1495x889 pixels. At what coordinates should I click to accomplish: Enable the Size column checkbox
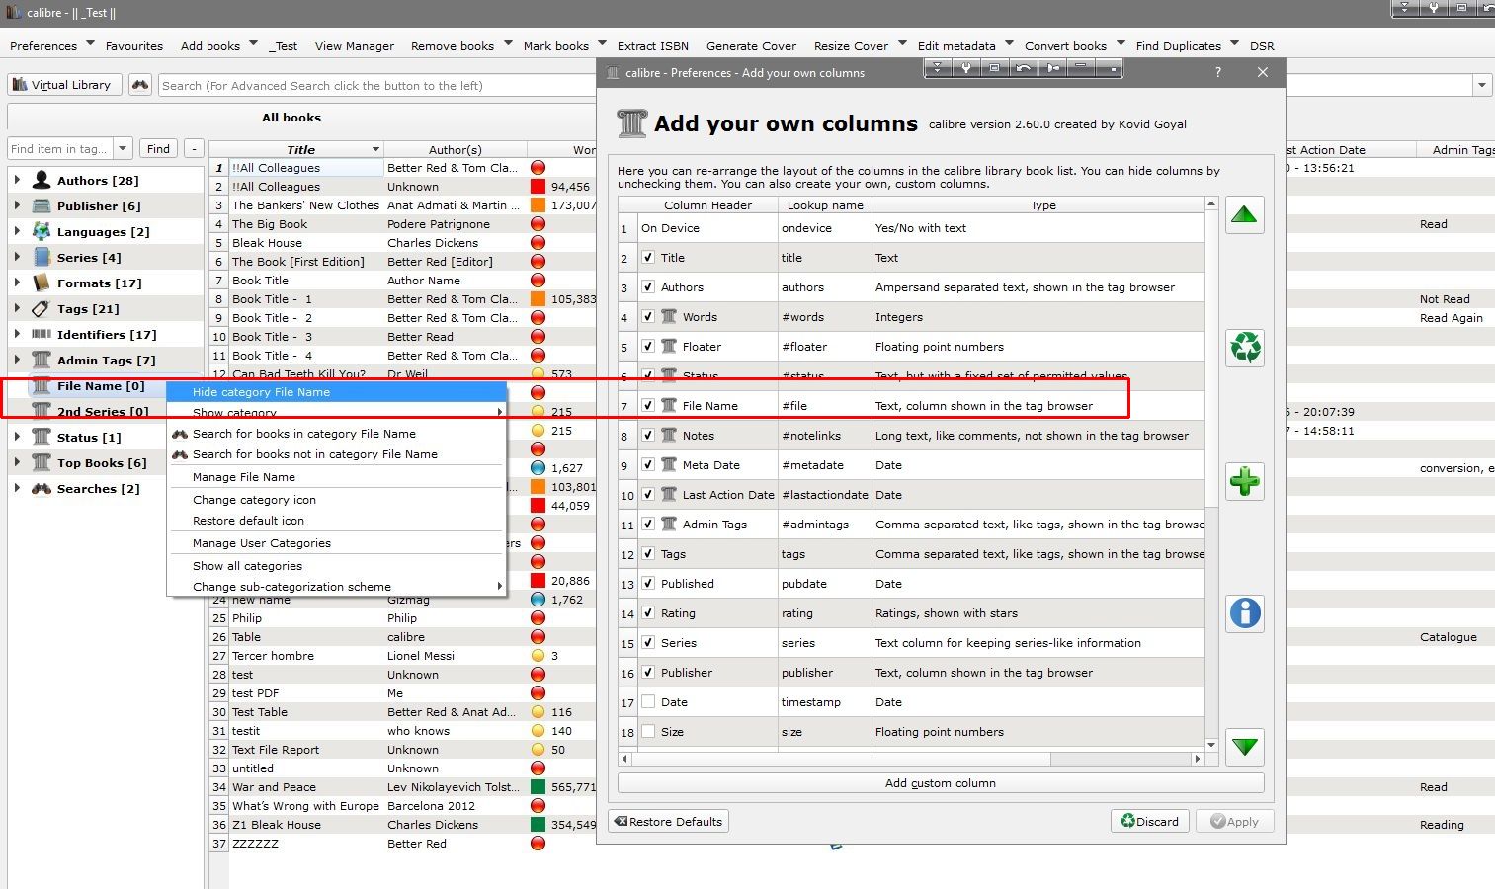(648, 731)
